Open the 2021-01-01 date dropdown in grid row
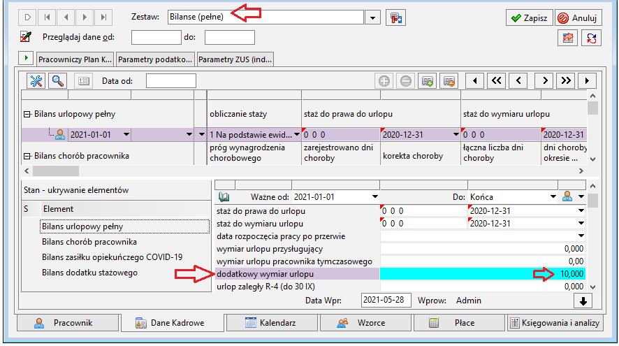Image resolution: width=619 pixels, height=346 pixels. (126, 135)
